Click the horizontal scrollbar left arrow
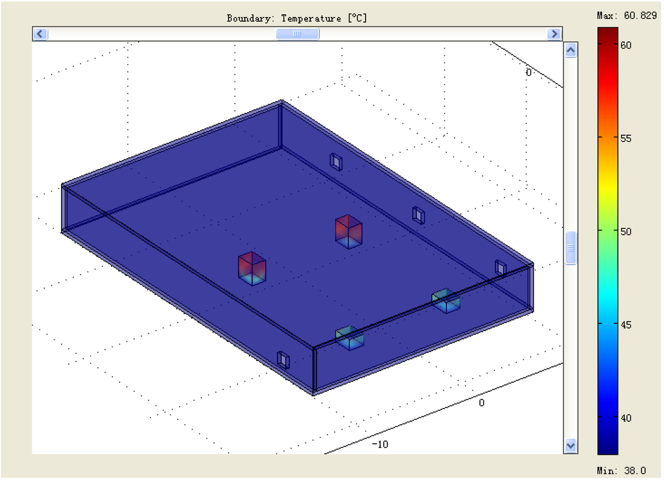Screen dimensions: 664x480 [x=40, y=34]
